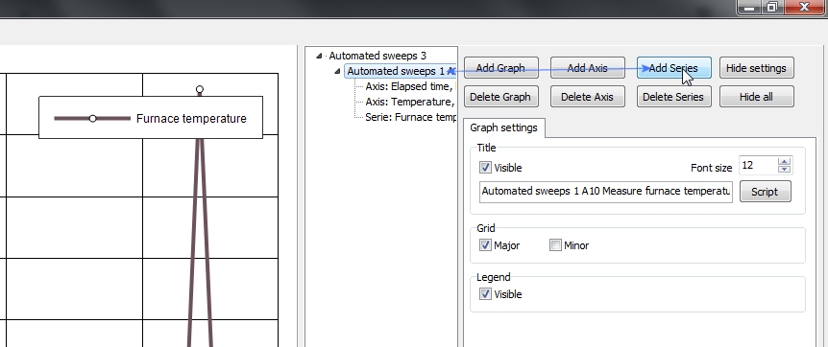Click the Add Graph button
The image size is (828, 347).
[x=500, y=68]
